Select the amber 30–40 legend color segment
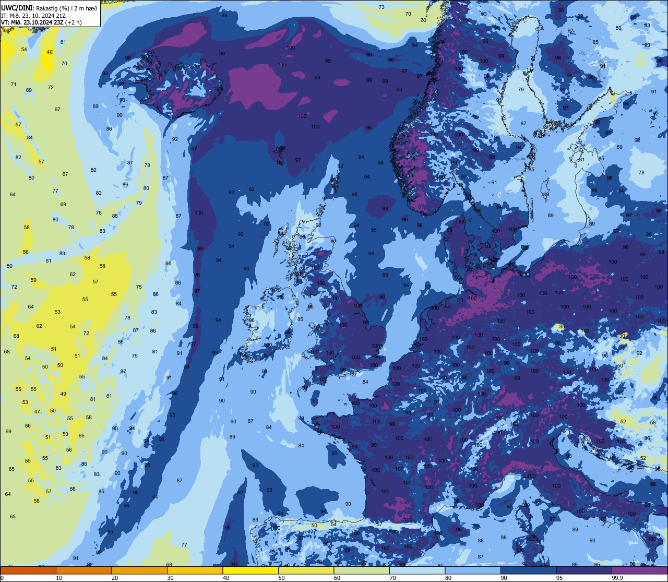668x582 pixels. (195, 570)
